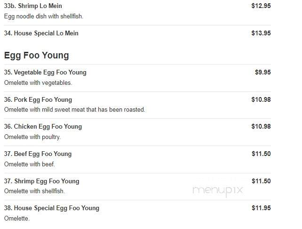Click the $9.95 price
Screen dimensions: 302x229
coord(262,73)
